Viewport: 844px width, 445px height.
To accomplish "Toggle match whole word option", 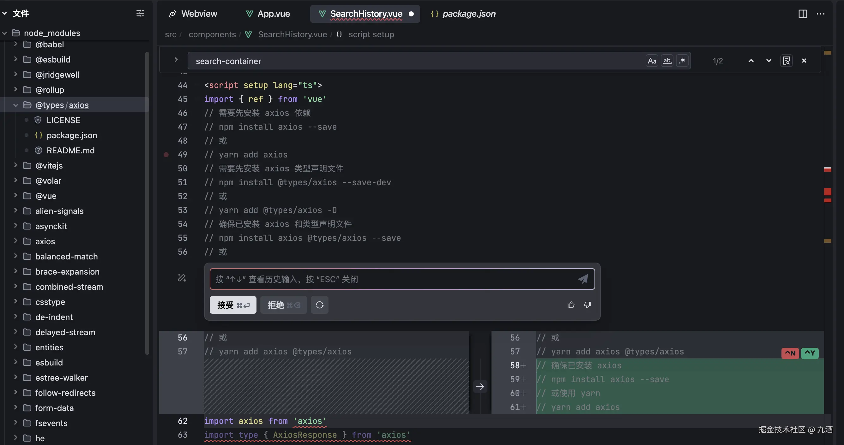I will click(x=667, y=61).
